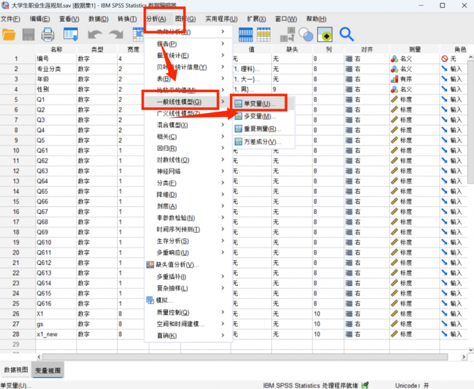Click the 缺失值分析 menu icon
The width and height of the screenshot is (474, 389).
click(150, 265)
